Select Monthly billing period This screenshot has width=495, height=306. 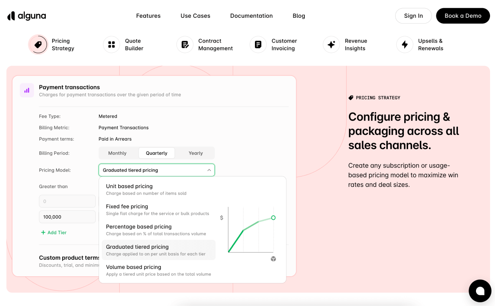117,153
